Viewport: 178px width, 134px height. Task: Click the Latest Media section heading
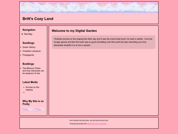pos(30,82)
